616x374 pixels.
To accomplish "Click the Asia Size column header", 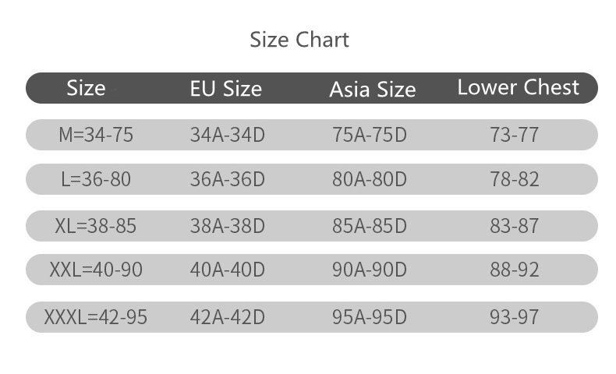I will tap(373, 90).
